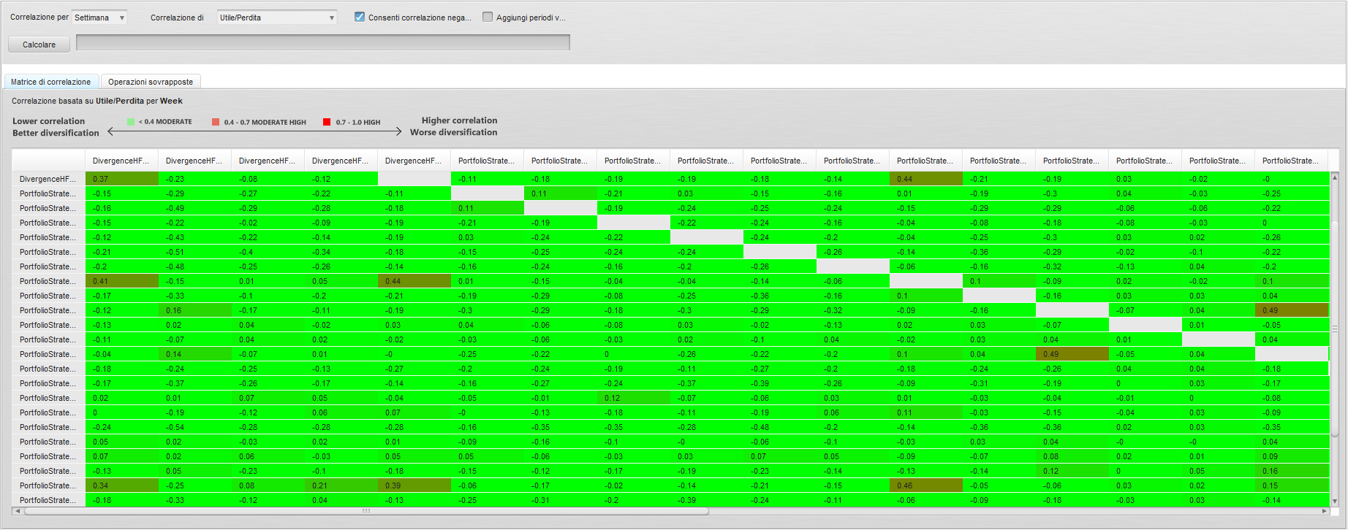Image resolution: width=1348 pixels, height=530 pixels.
Task: Click the first PortfolioStrate column header
Action: 487,161
